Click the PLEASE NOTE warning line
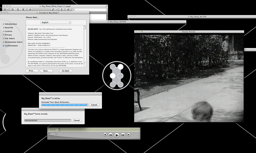 tap(50, 29)
